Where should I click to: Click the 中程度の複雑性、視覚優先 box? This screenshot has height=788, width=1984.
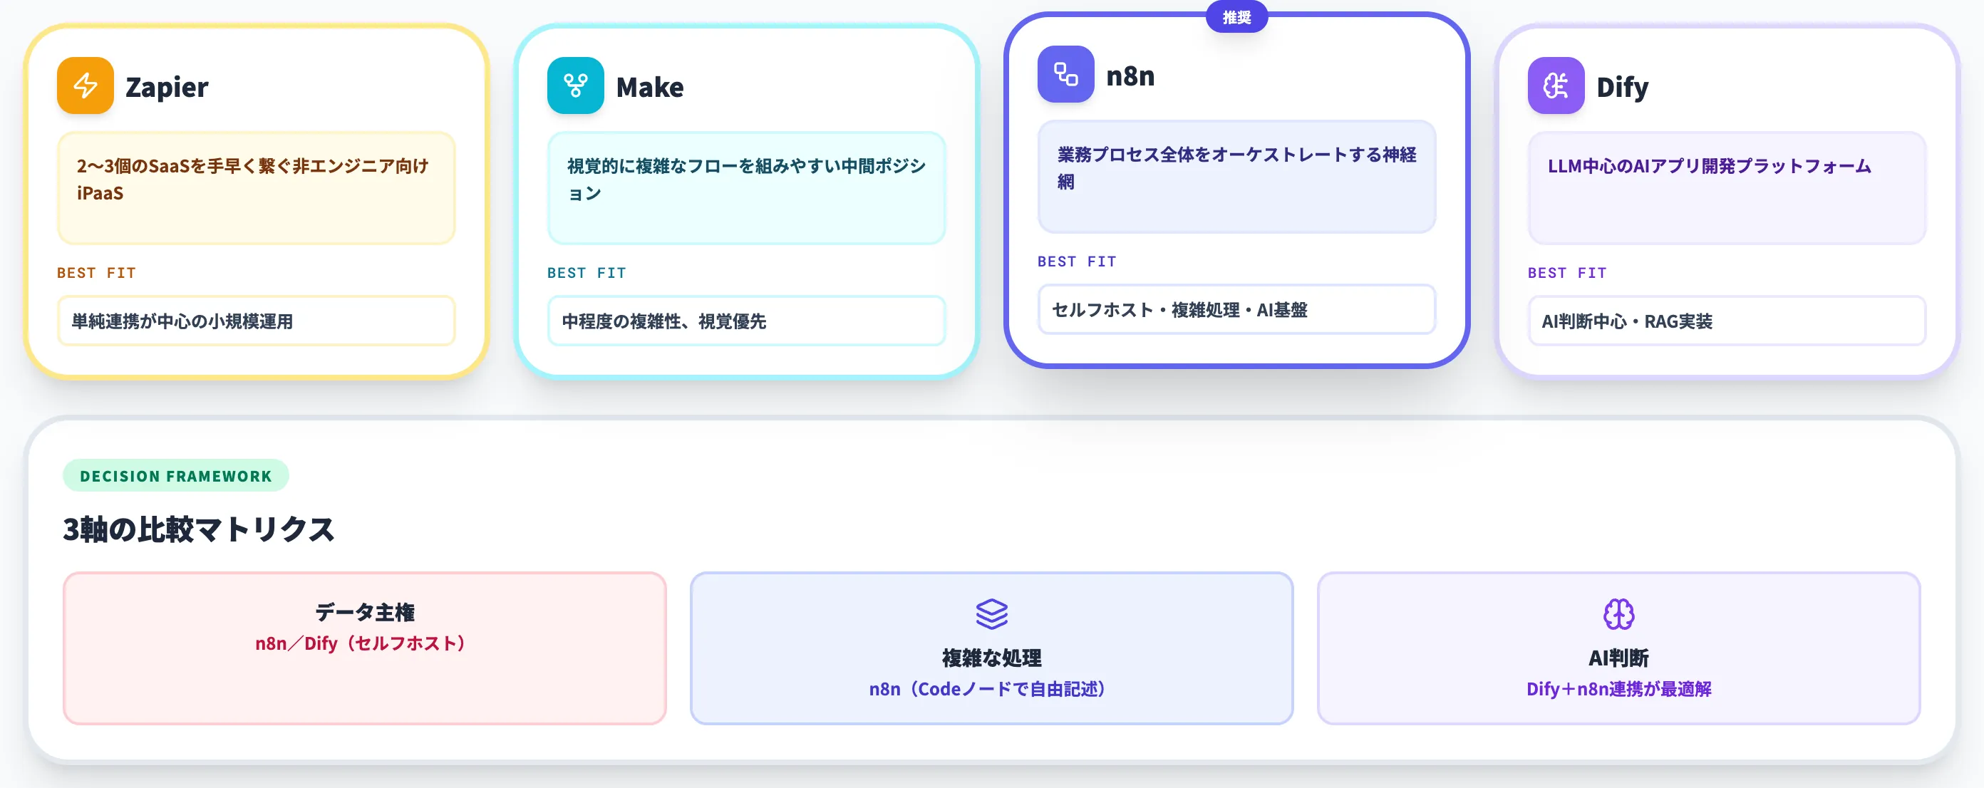(746, 321)
